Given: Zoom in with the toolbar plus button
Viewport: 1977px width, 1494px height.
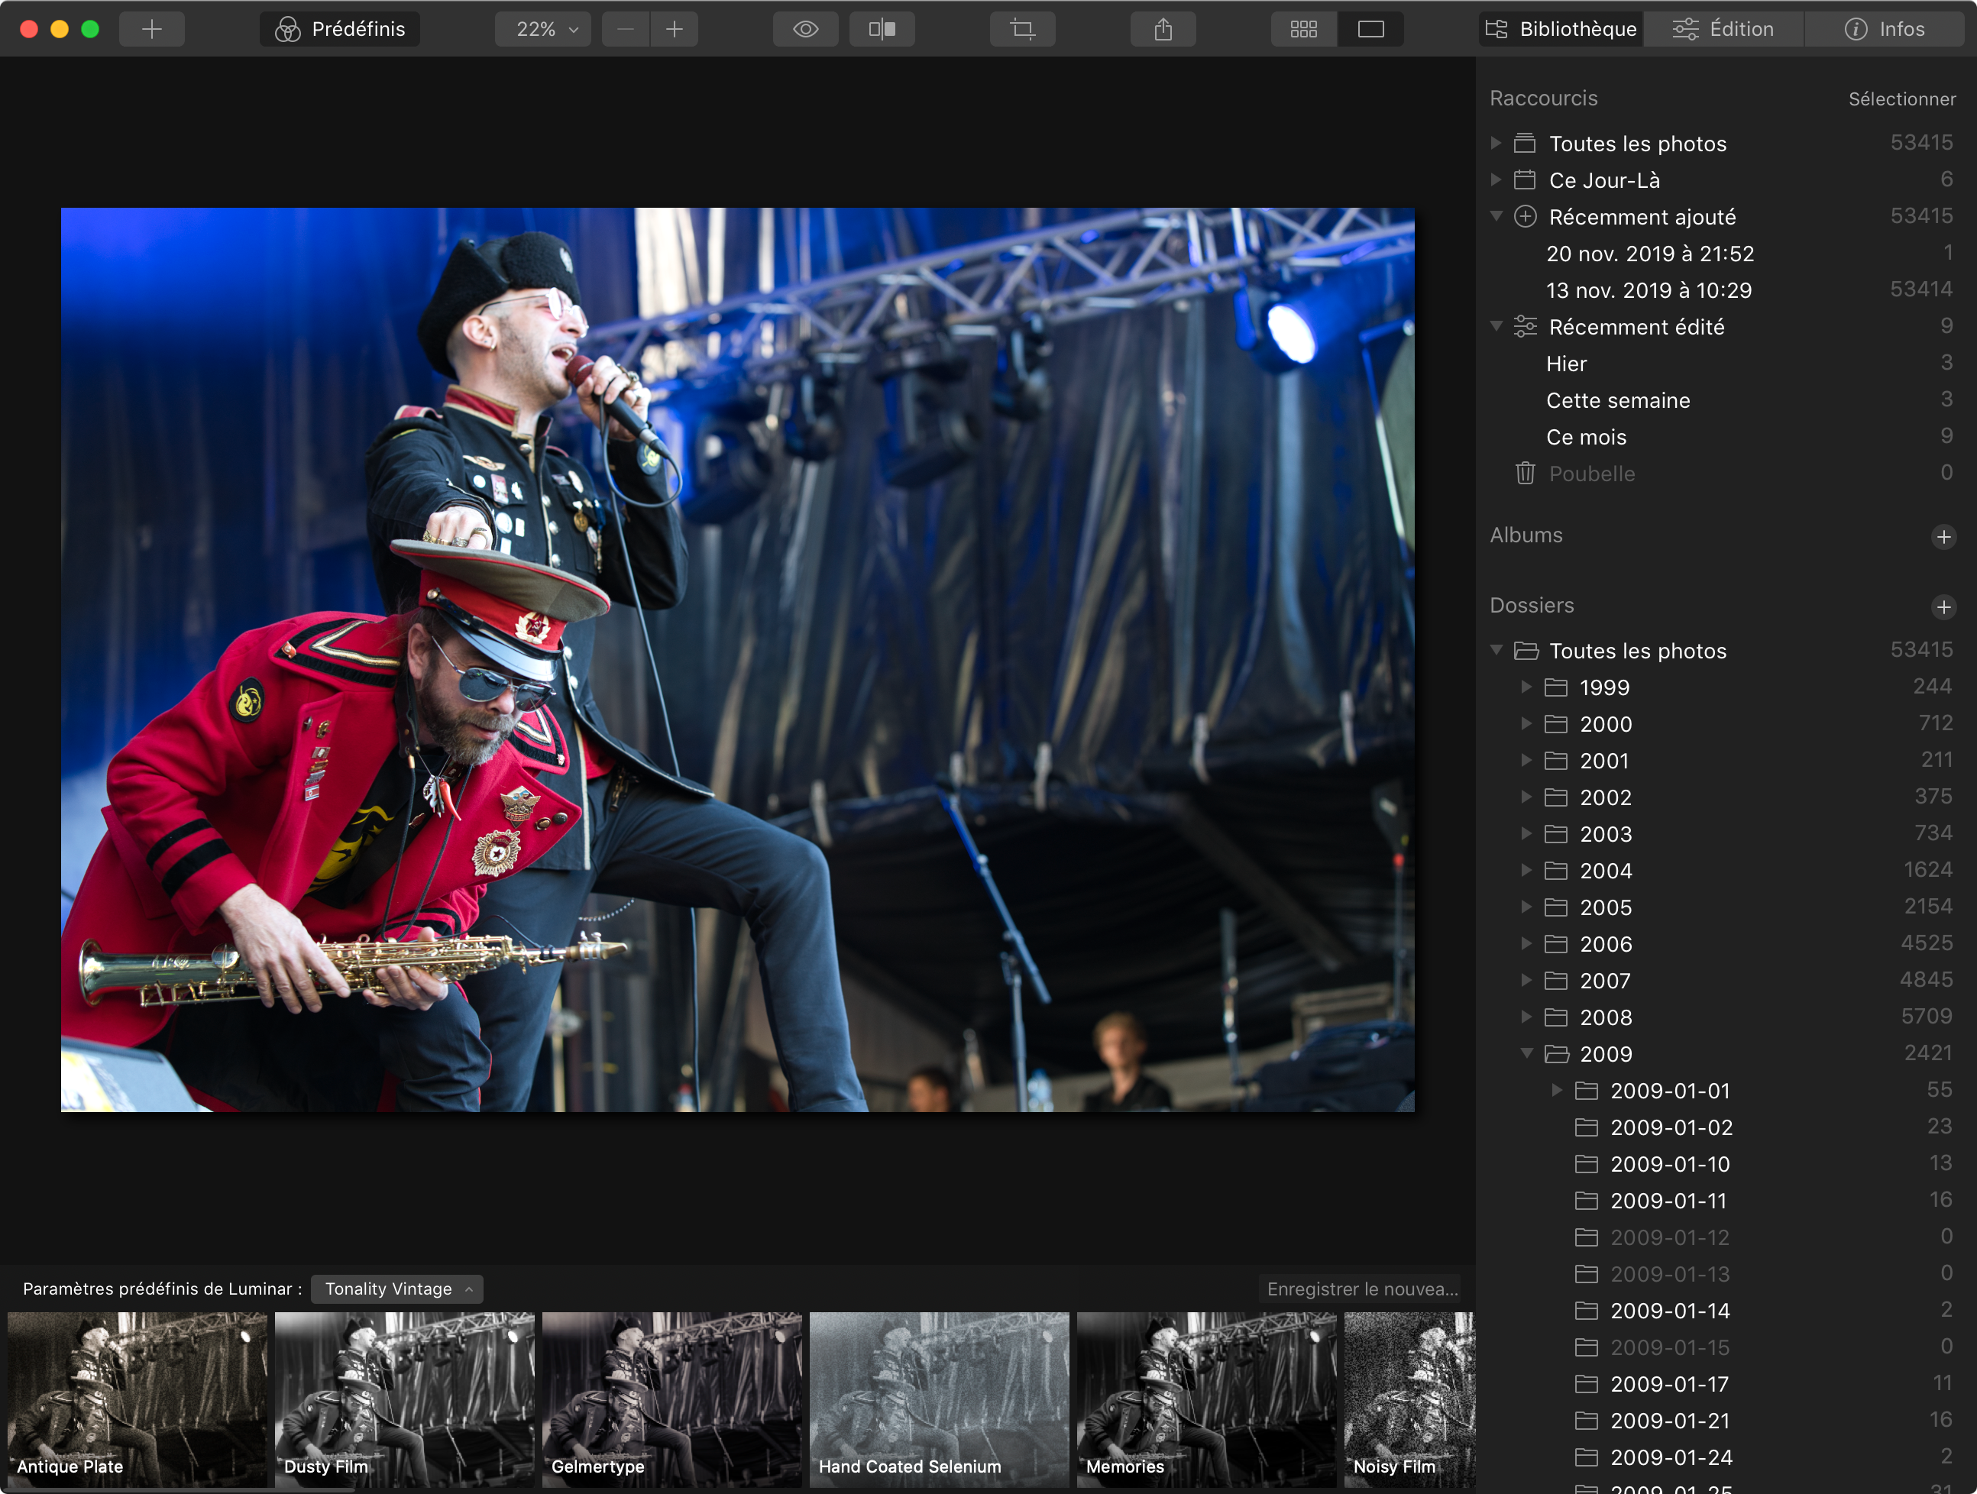Looking at the screenshot, I should point(675,30).
